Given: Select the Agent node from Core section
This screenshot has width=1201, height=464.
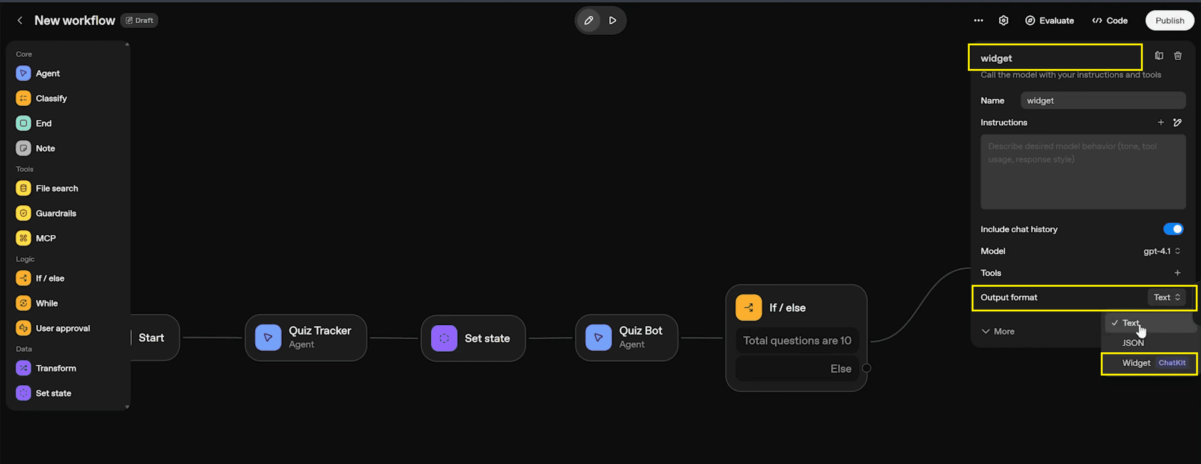Looking at the screenshot, I should 23,73.
